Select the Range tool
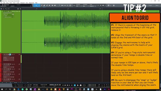 (39, 5)
